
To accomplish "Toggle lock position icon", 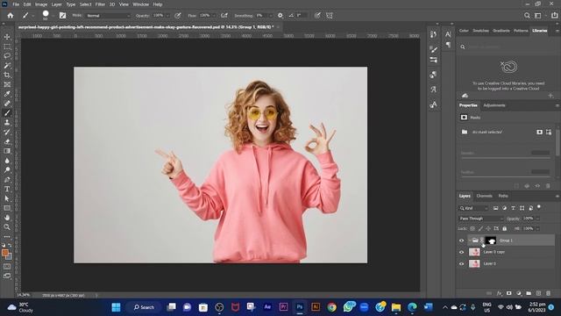I will click(488, 228).
